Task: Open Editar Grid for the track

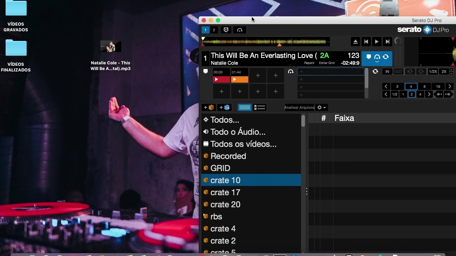Action: [x=327, y=63]
